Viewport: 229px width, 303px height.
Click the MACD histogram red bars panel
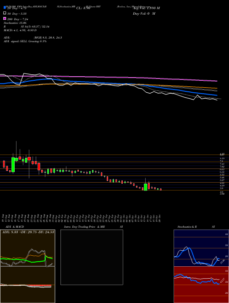(27, 285)
